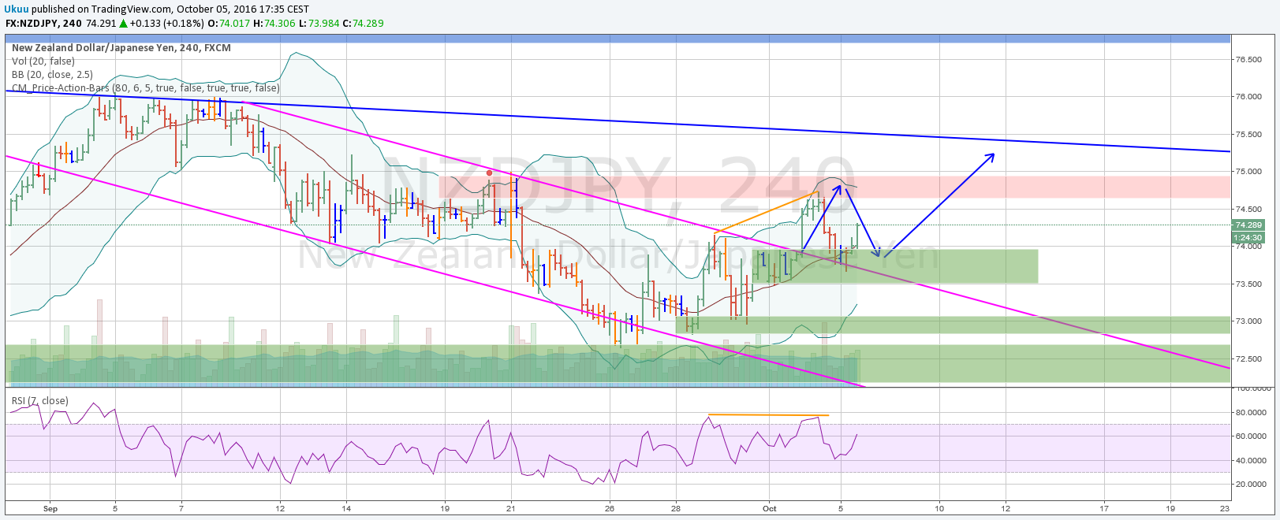Screen dimensions: 1280x520
Task: Click the 7 date label on time axis
Action: tap(181, 509)
